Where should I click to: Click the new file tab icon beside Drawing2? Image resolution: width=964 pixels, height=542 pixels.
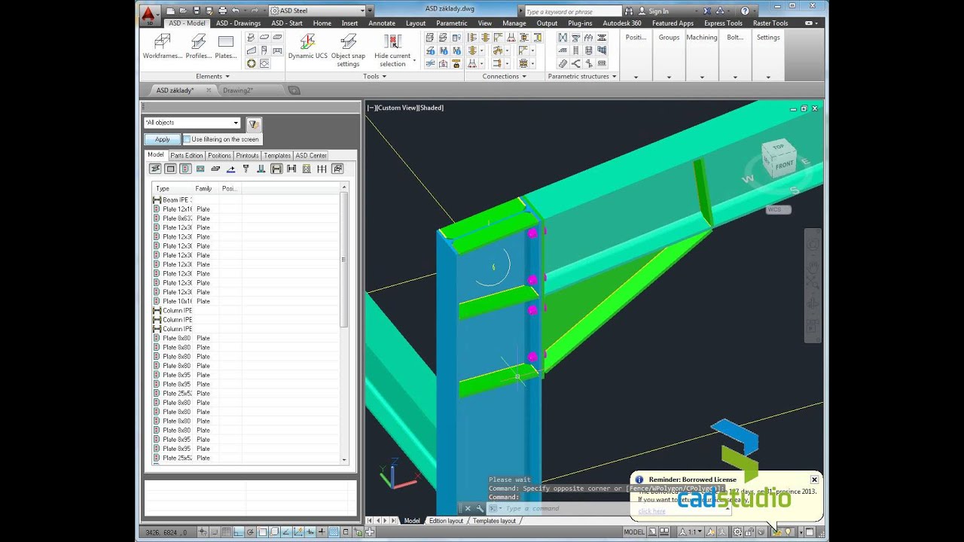click(x=294, y=90)
